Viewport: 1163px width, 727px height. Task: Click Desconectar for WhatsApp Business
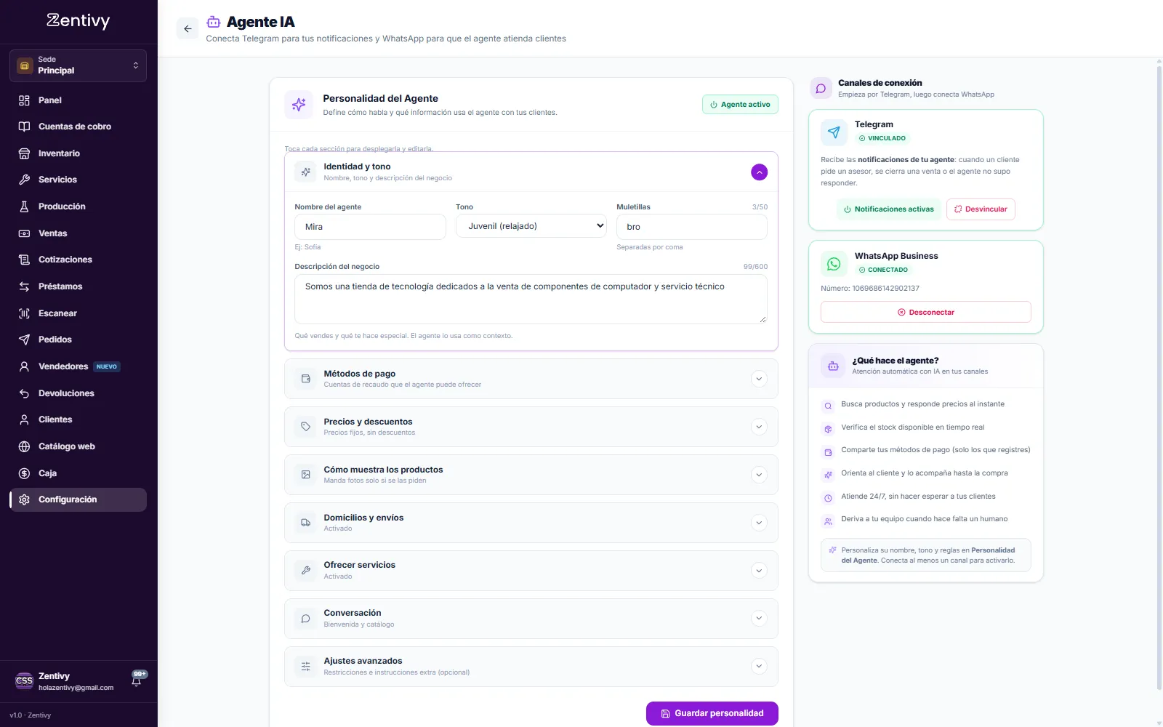coord(926,312)
